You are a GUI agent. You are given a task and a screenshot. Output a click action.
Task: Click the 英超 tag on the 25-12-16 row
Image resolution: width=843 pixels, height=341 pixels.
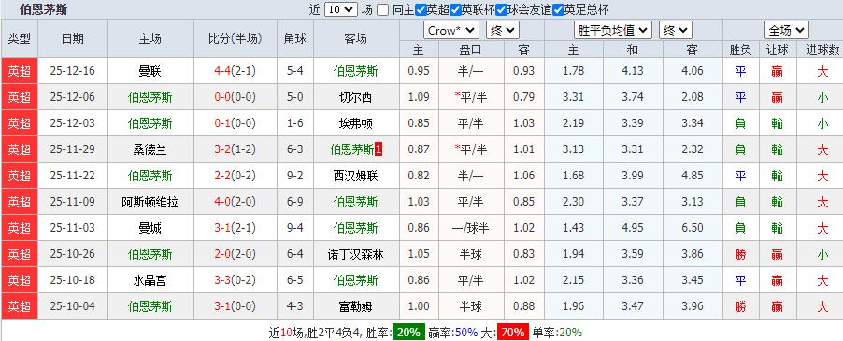[20, 71]
